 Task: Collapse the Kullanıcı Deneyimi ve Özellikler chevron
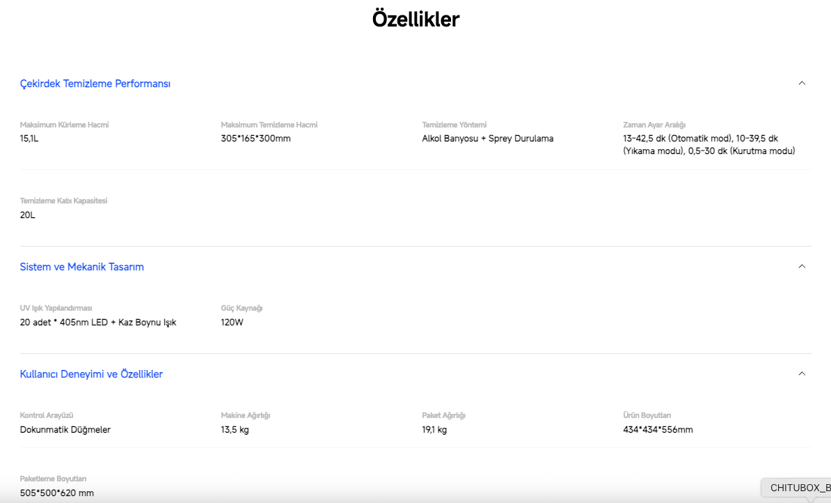pos(802,374)
